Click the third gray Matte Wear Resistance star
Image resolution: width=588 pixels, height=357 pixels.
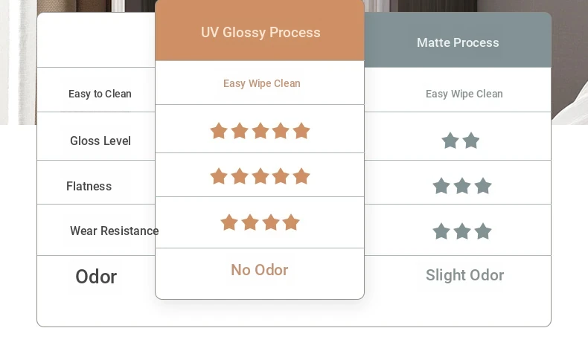[x=483, y=231]
